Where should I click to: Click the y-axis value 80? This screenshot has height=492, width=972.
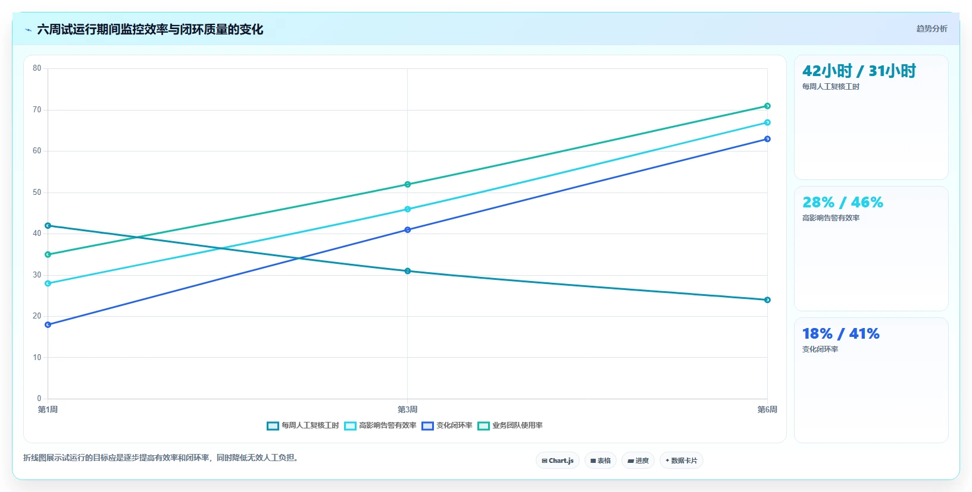[x=37, y=68]
